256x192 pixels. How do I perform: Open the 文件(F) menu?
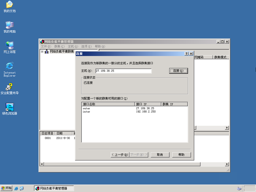click(x=46, y=46)
